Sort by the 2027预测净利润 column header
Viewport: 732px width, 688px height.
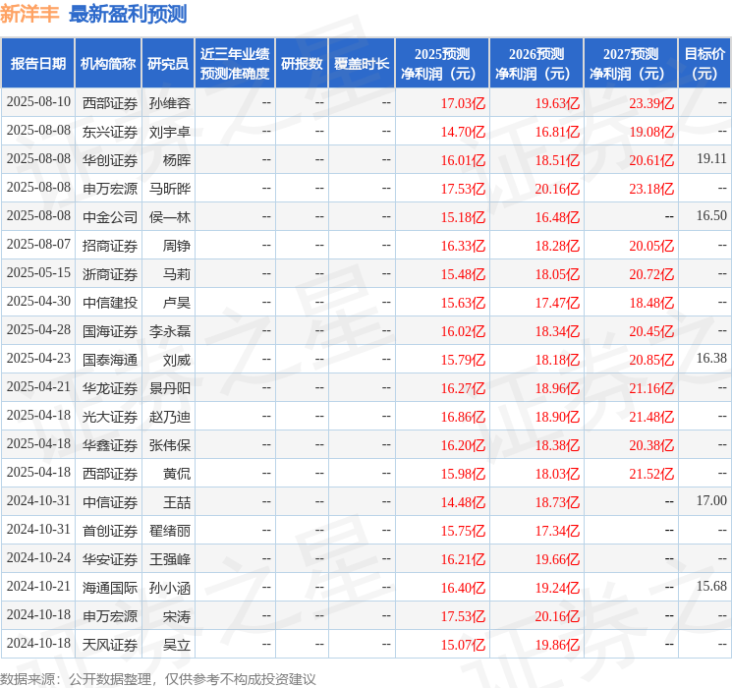[x=630, y=64]
